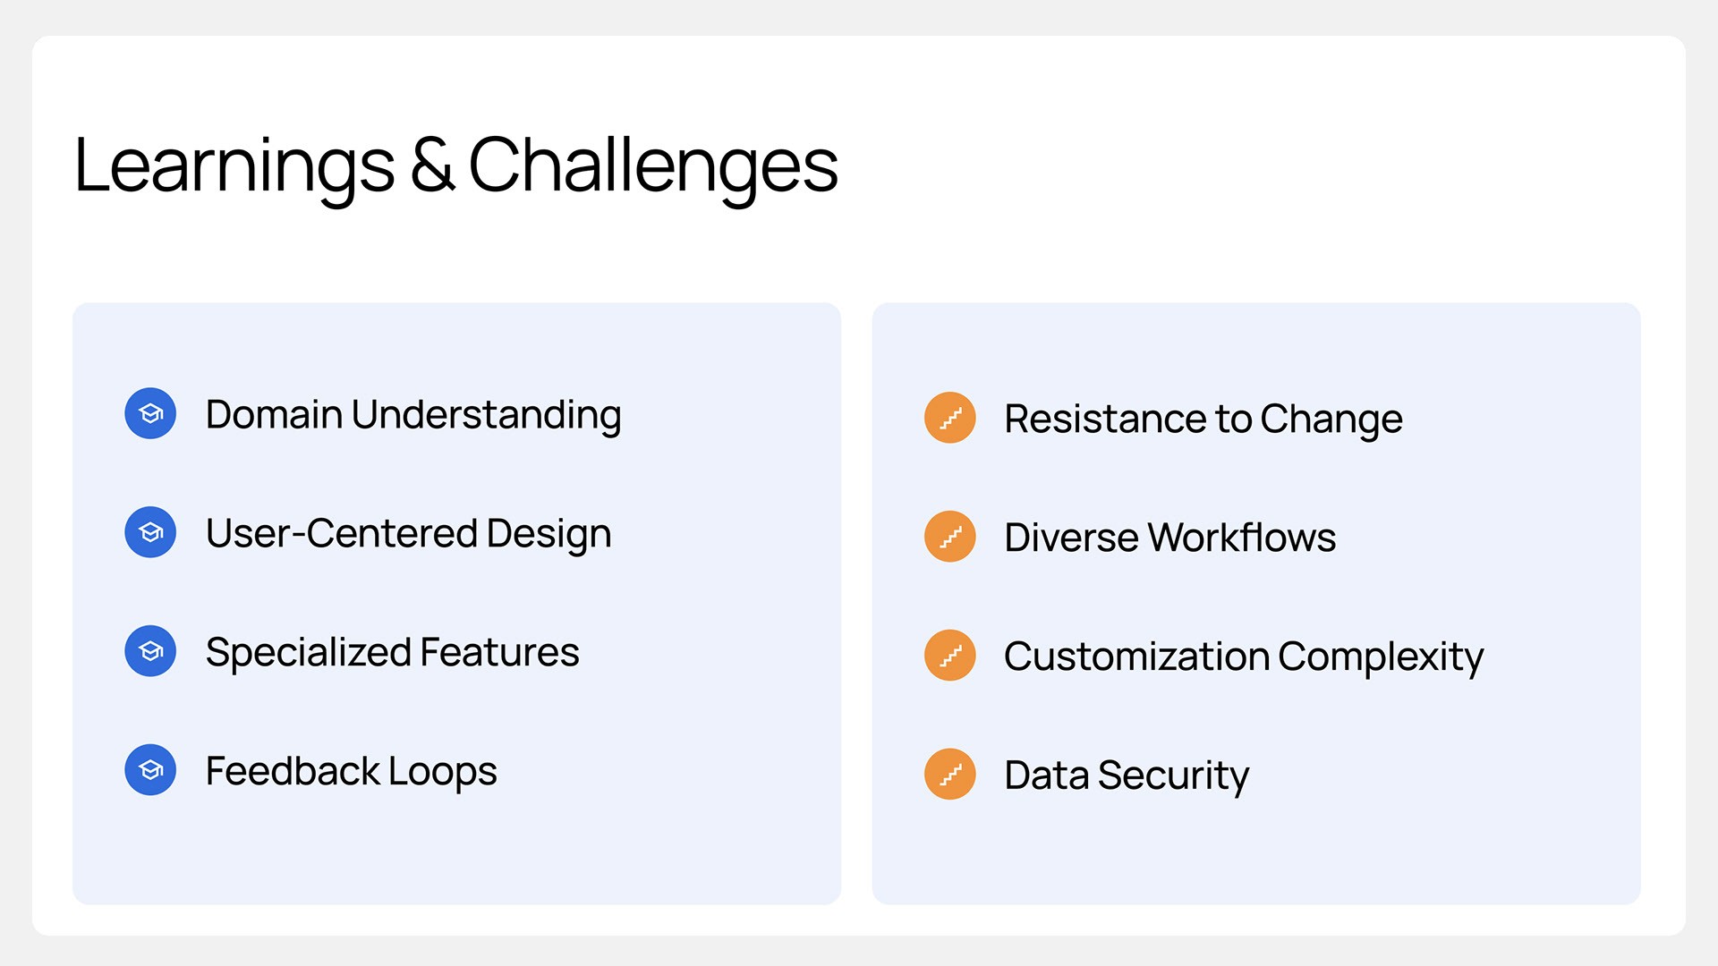1718x966 pixels.
Task: Select the Domain Understanding text
Action: pyautogui.click(x=413, y=415)
